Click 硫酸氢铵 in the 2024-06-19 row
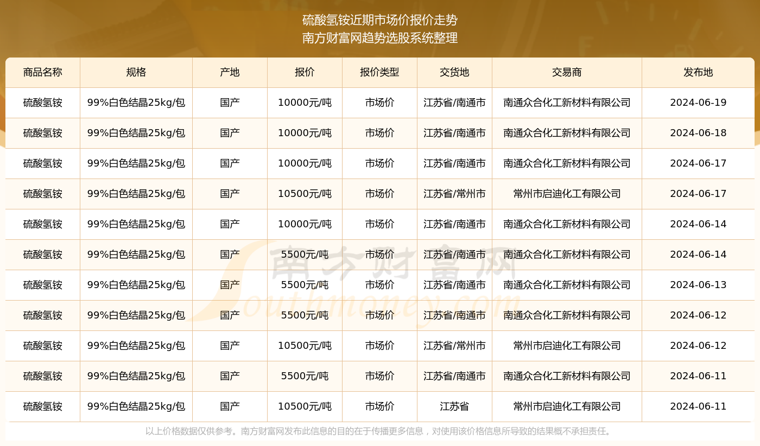760x446 pixels. tap(43, 103)
